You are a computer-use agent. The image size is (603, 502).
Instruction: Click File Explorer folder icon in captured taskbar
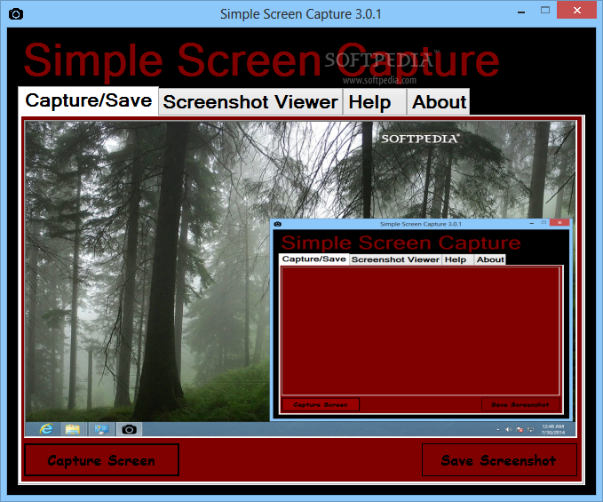72,429
